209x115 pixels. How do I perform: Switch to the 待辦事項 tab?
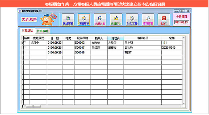click(x=42, y=31)
